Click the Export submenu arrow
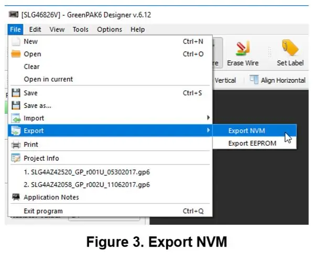Image resolution: width=313 pixels, height=253 pixels. click(208, 130)
